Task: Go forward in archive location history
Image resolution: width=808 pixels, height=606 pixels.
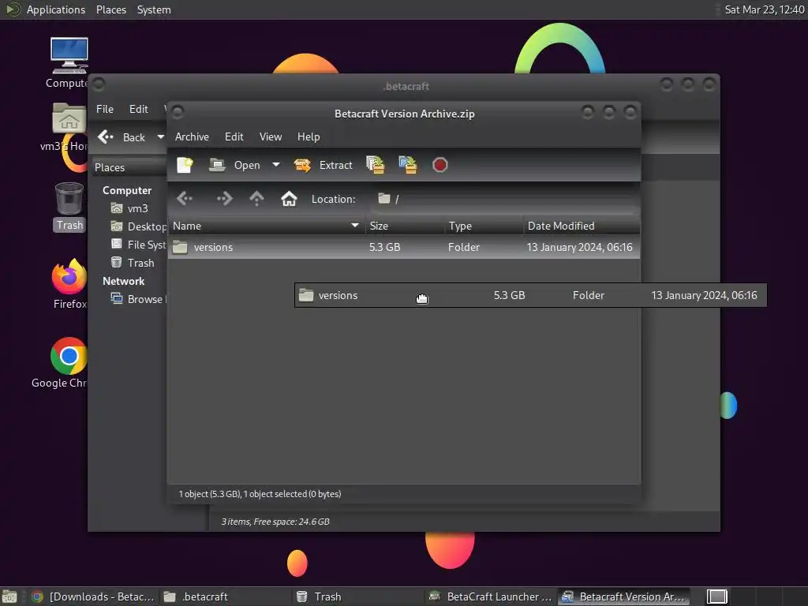Action: point(224,199)
